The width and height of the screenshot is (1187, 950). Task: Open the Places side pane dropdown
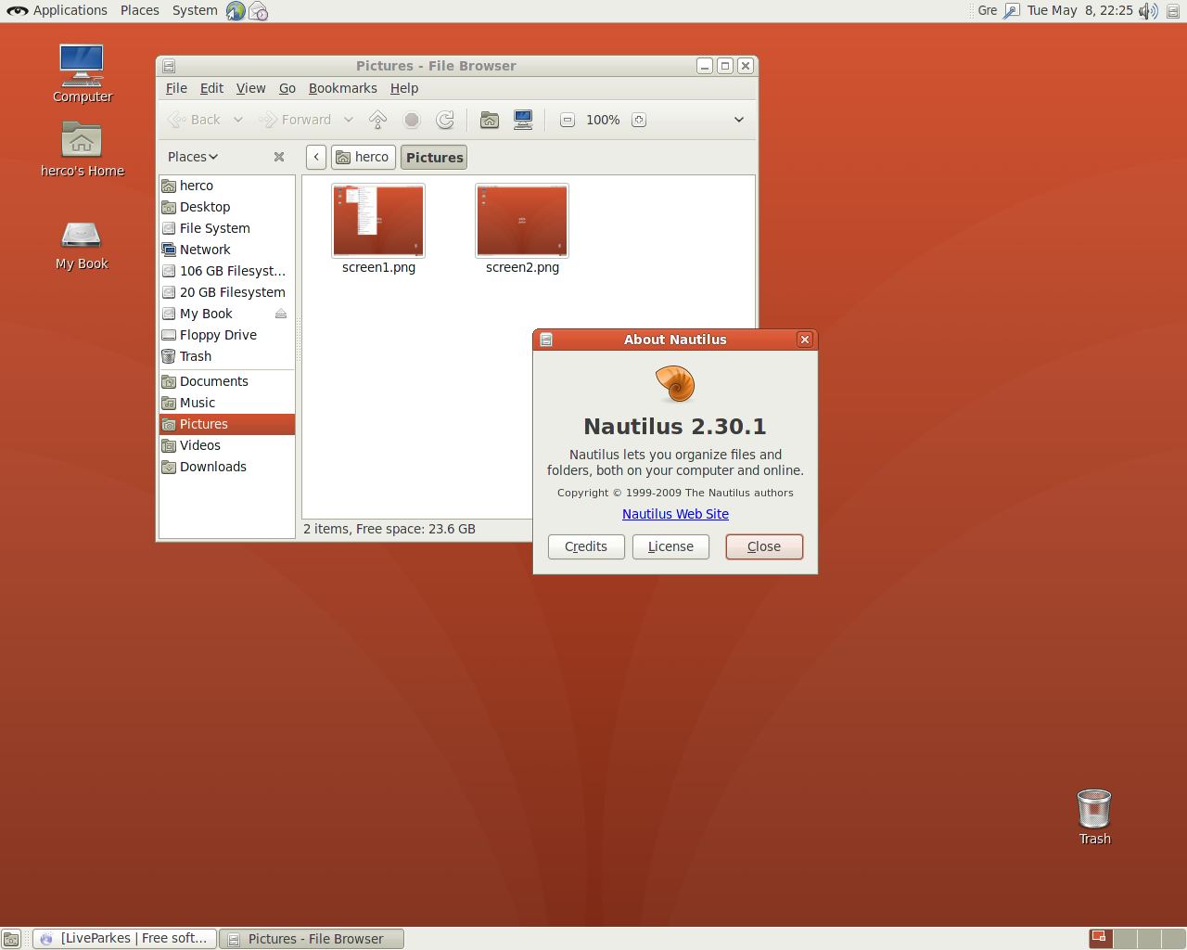click(193, 157)
